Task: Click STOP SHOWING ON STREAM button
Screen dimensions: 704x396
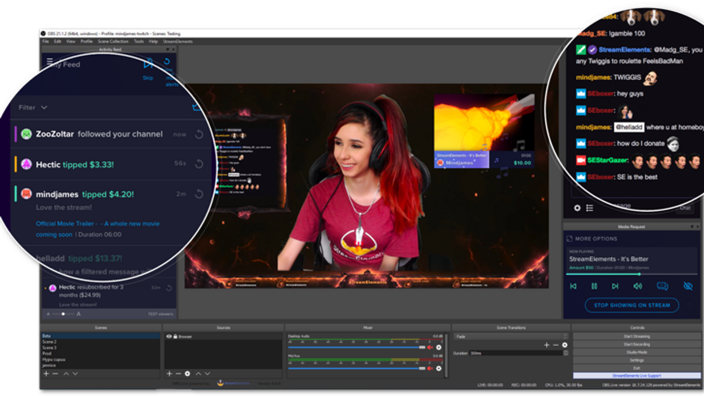Action: tap(632, 305)
